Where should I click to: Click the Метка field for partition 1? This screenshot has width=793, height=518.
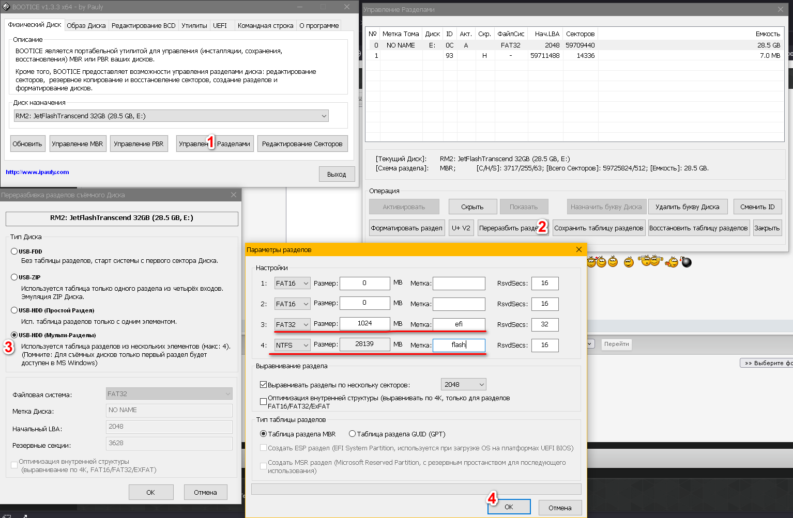click(x=459, y=283)
